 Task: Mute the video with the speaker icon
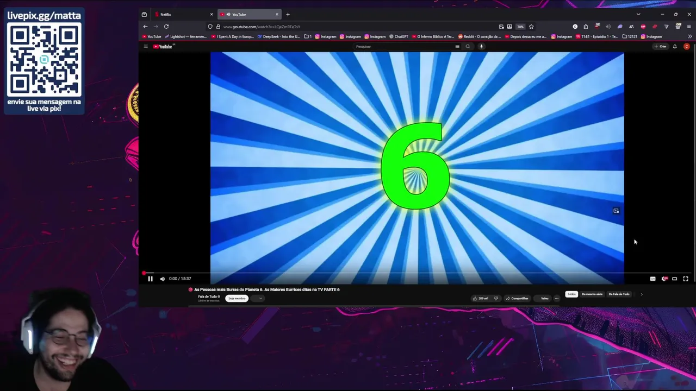(162, 279)
